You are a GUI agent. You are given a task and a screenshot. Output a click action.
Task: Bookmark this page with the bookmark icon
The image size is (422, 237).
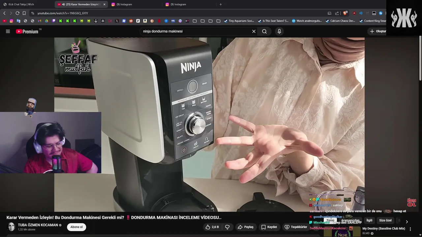[24, 13]
